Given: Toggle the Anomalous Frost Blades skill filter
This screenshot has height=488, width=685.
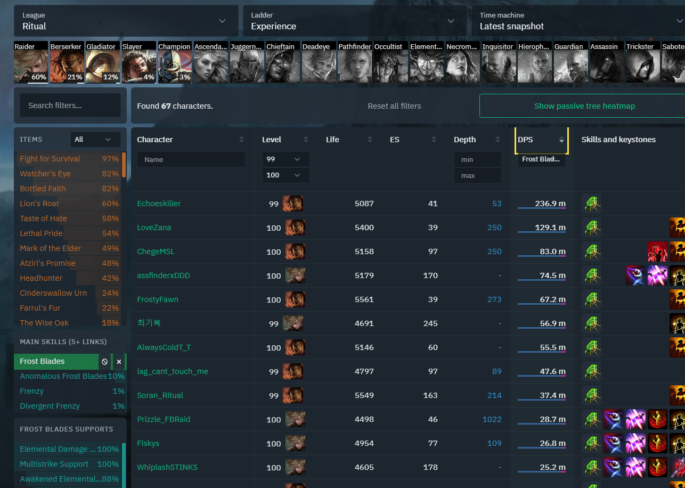Looking at the screenshot, I should pos(63,376).
